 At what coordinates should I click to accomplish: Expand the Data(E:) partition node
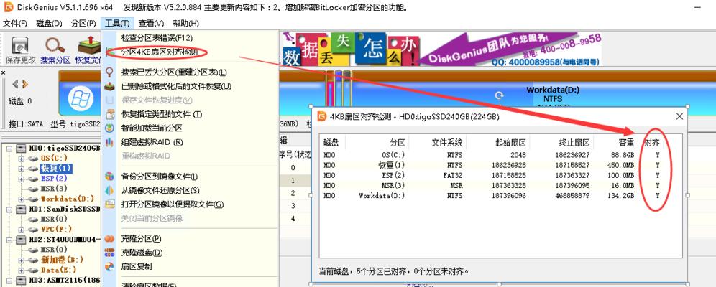point(21,270)
